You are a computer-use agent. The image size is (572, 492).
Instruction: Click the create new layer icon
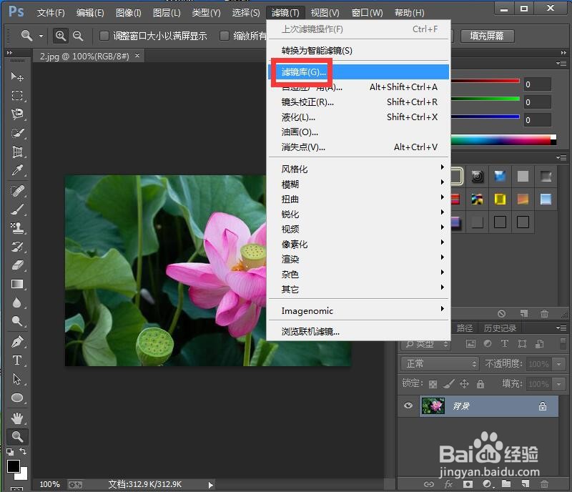[525, 314]
